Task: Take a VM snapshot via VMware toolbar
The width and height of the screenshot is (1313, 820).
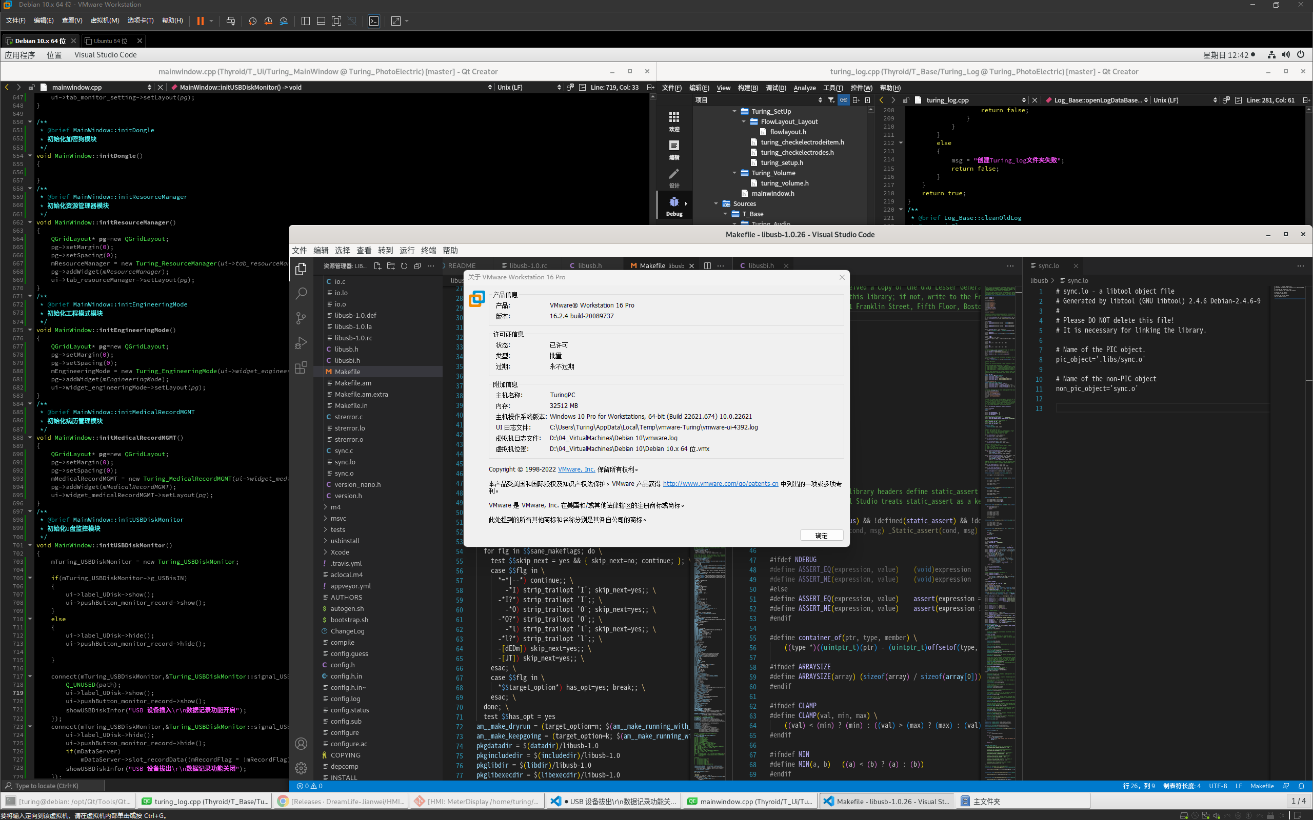Action: (x=252, y=20)
